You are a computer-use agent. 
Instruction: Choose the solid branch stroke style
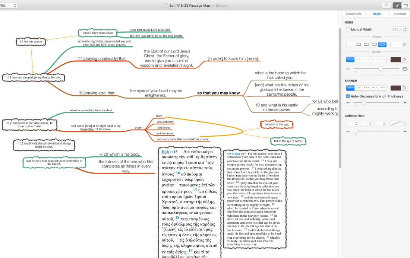350,87
